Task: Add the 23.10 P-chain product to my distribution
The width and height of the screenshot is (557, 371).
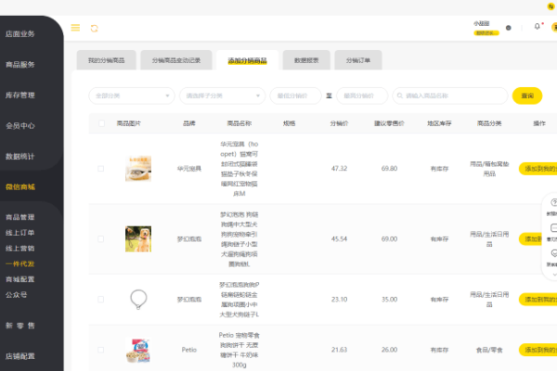Action: click(538, 300)
